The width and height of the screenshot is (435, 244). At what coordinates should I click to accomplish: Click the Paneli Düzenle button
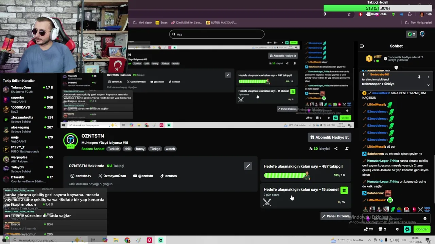pyautogui.click(x=336, y=216)
